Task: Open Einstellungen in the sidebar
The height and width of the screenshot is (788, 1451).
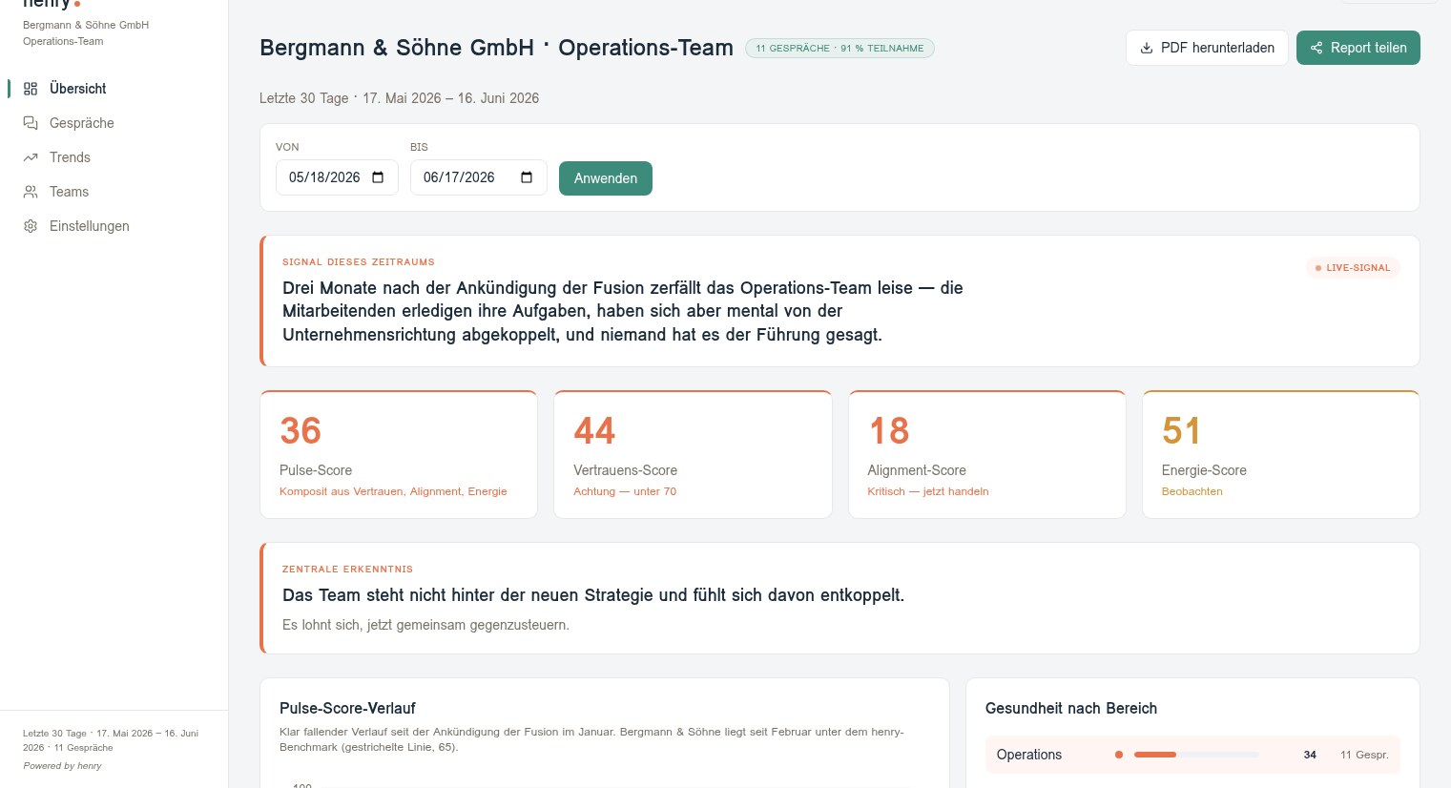Action: (114, 226)
